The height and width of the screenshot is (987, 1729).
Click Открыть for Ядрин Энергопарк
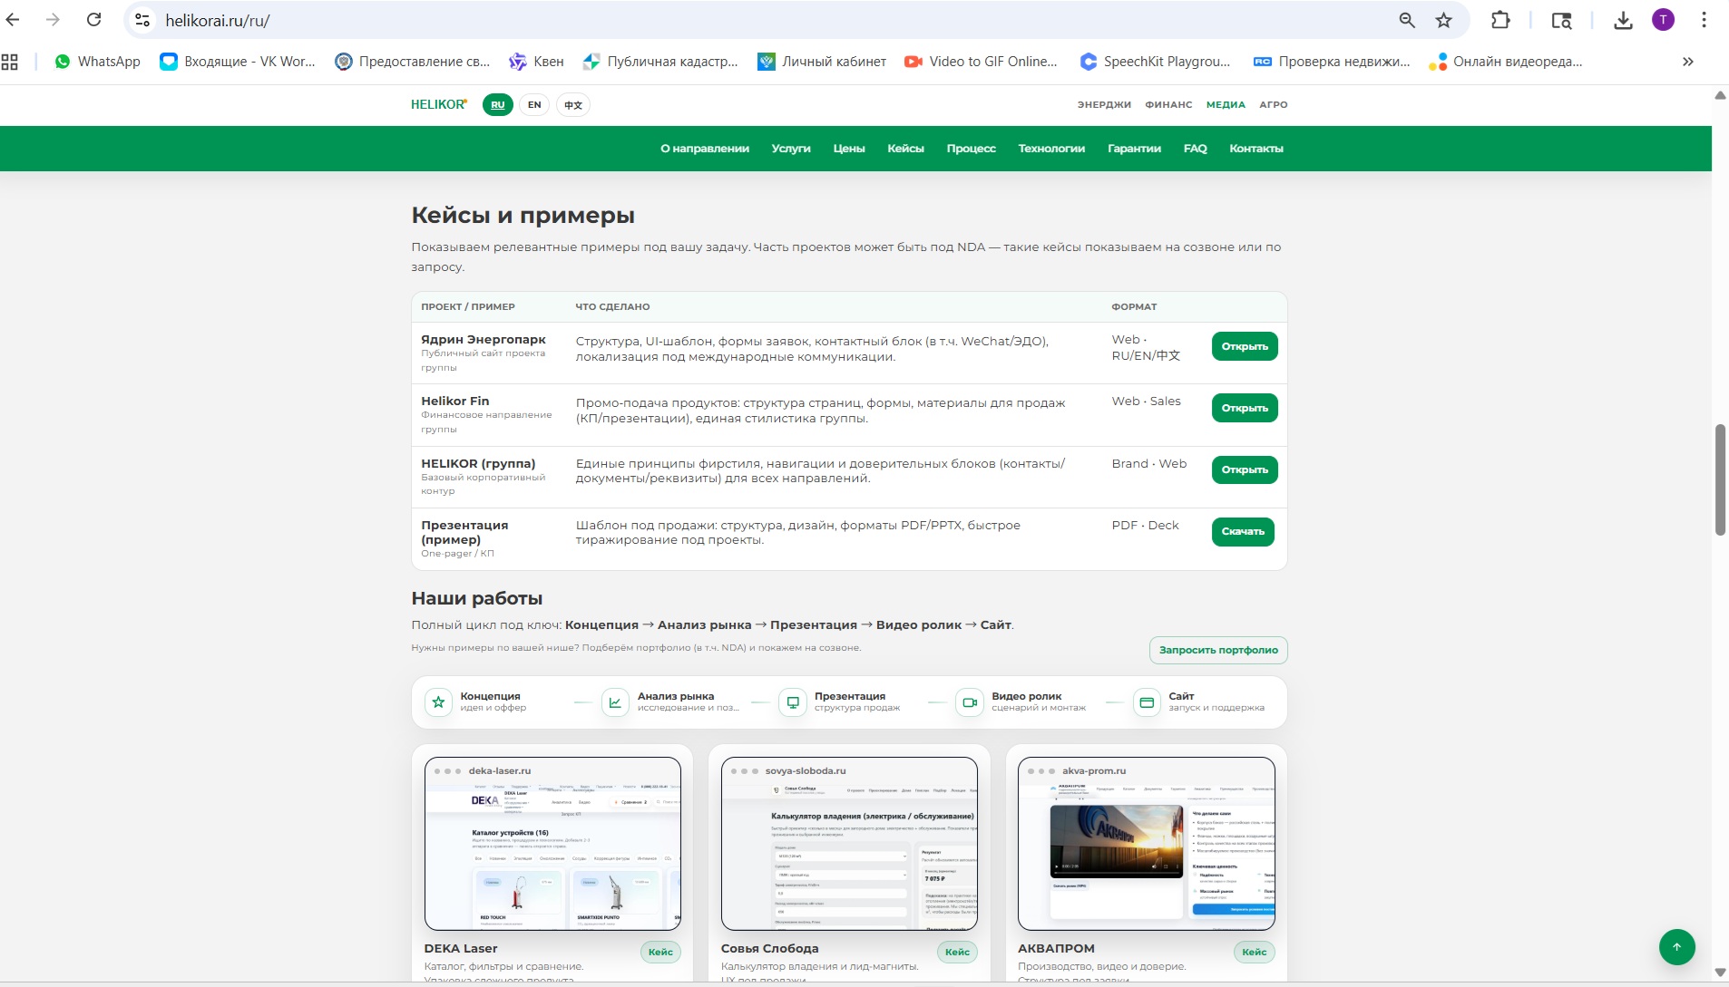(1245, 346)
